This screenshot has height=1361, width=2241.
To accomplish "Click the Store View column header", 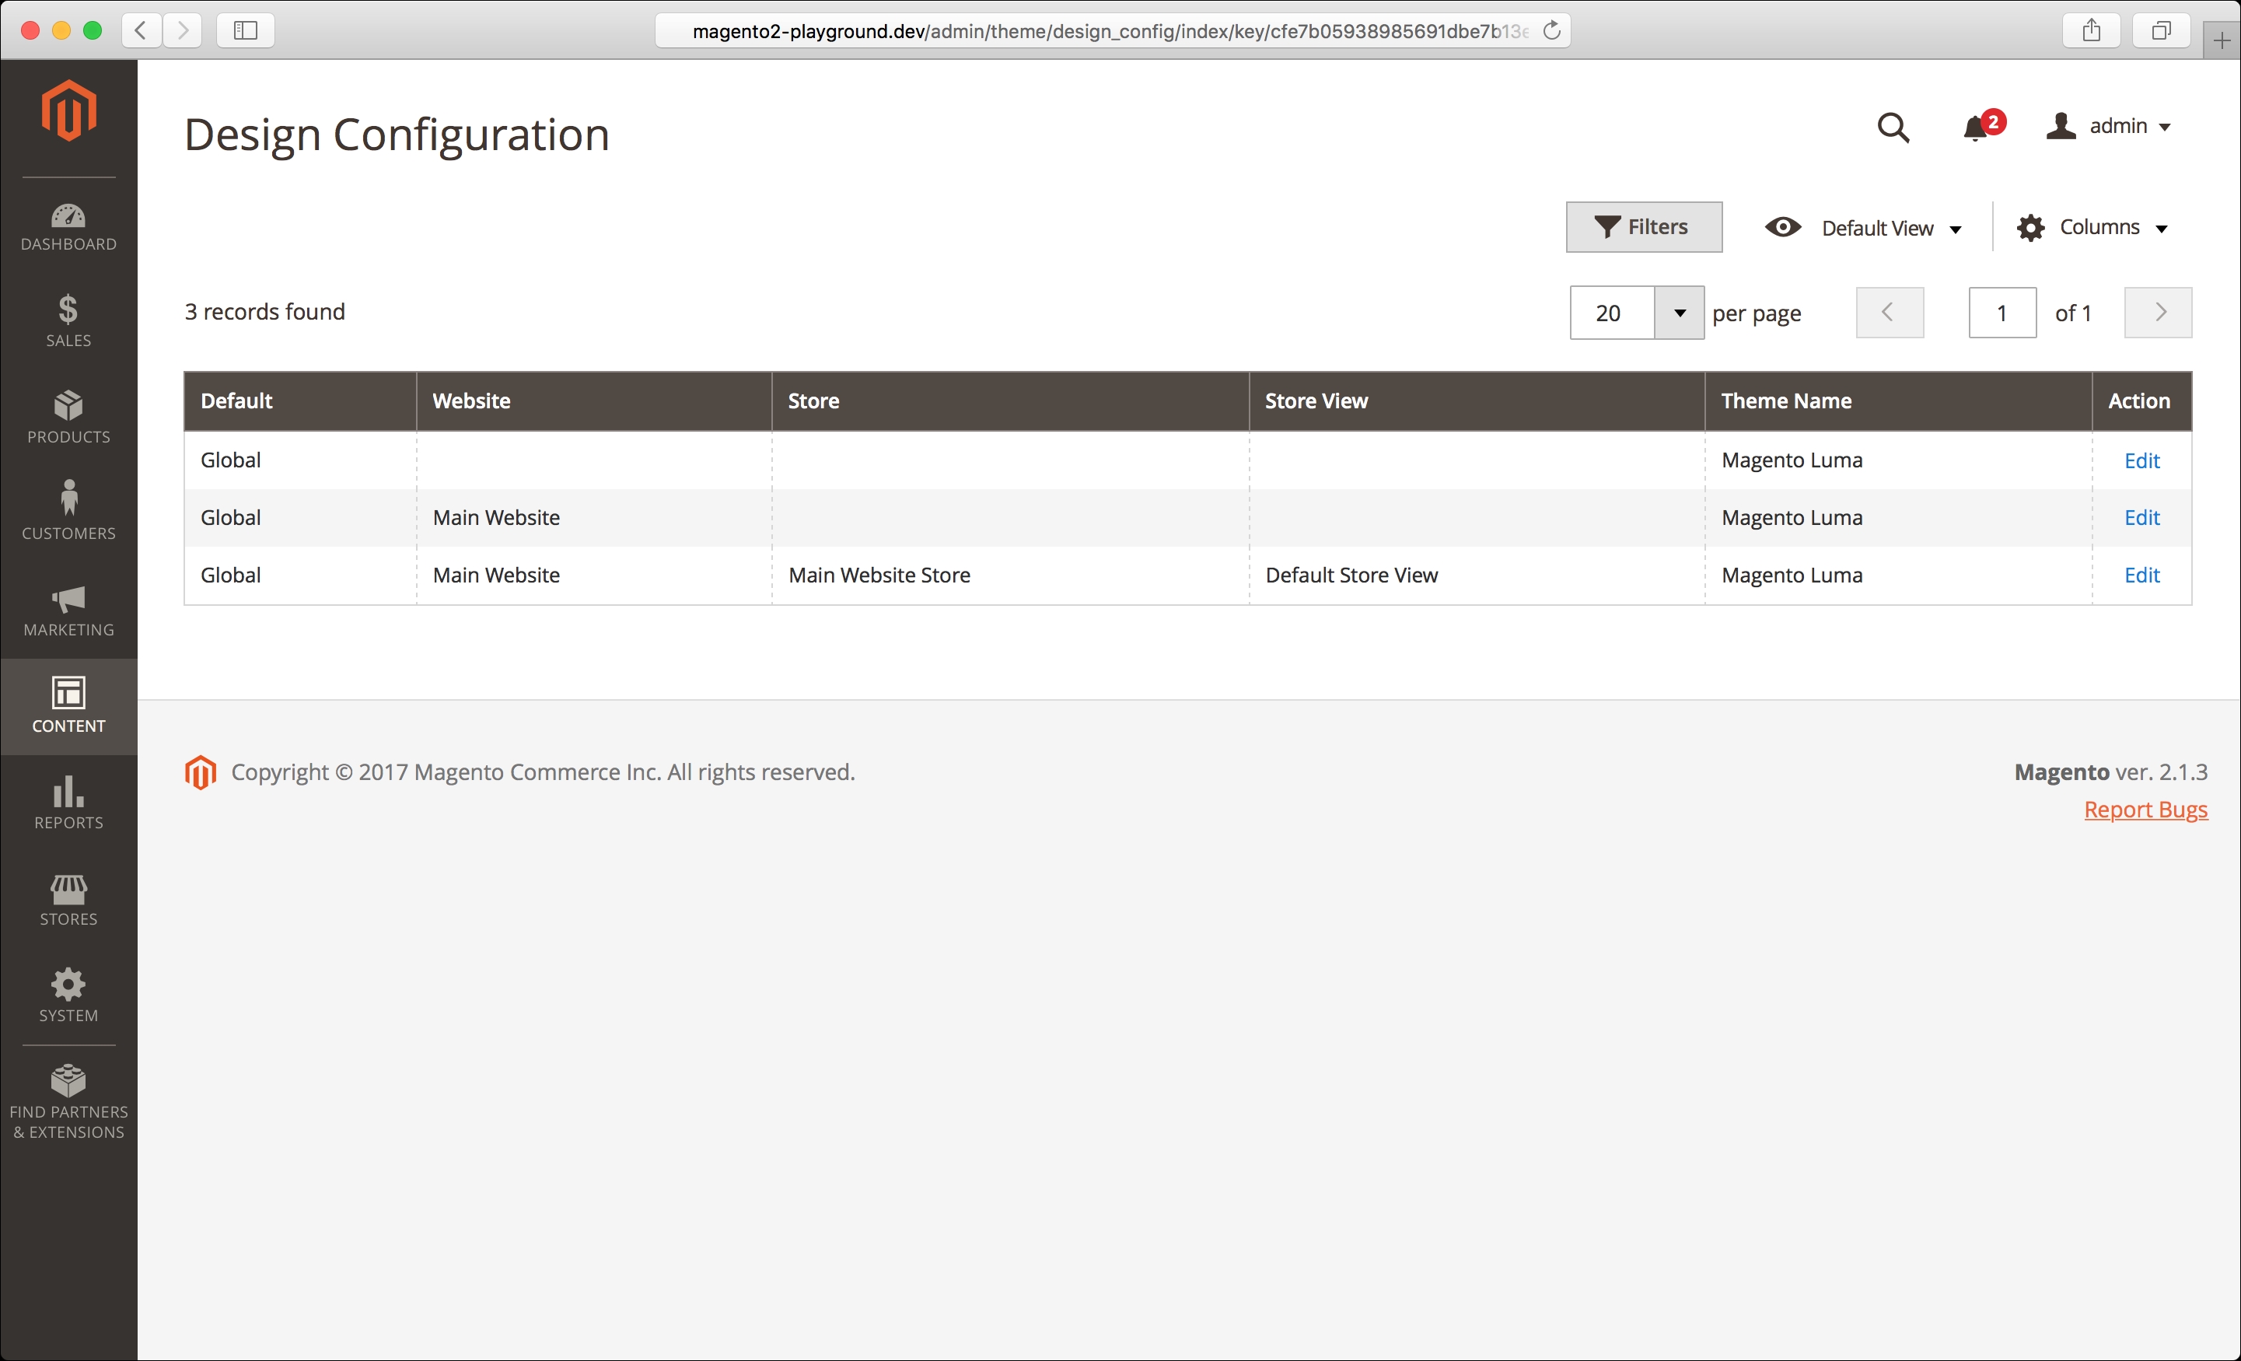I will (1477, 401).
